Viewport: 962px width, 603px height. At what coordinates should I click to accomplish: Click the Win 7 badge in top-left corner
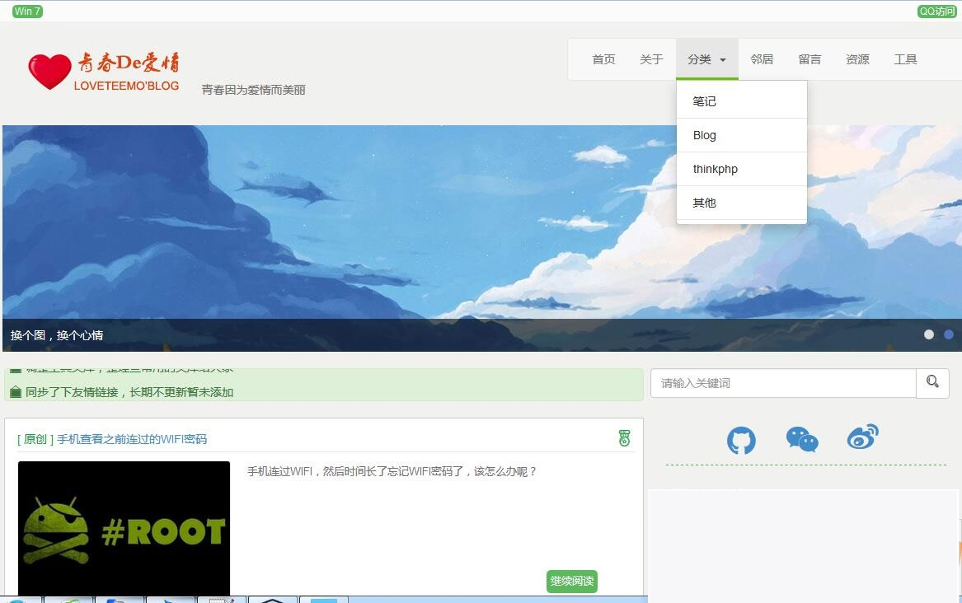(x=27, y=11)
